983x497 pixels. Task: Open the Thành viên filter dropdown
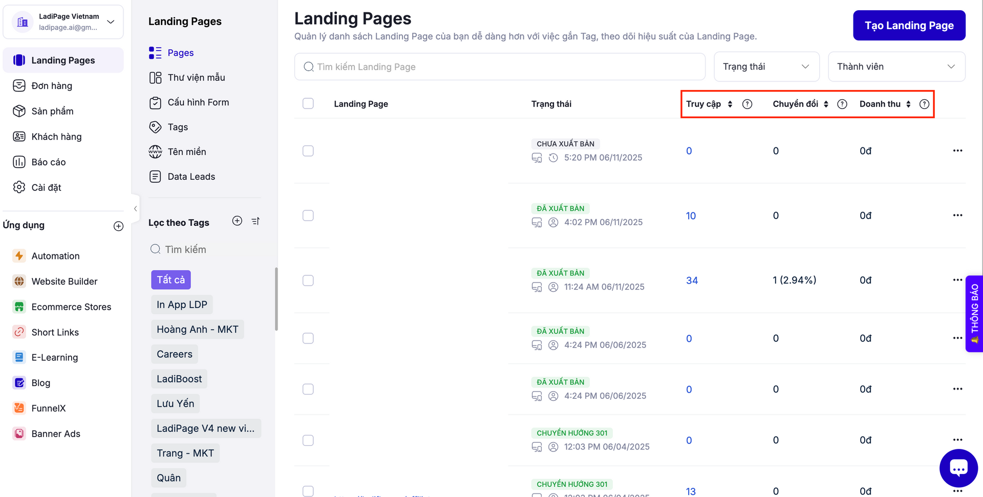pos(896,67)
